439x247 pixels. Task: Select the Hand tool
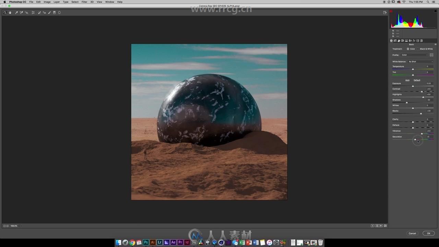tap(10, 12)
